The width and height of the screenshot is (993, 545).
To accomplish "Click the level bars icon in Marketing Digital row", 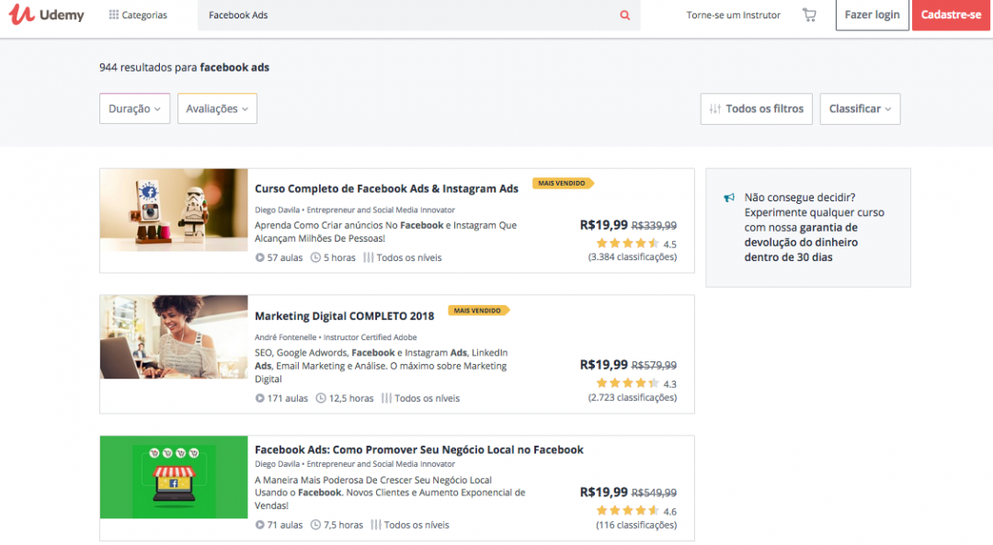I will click(x=386, y=398).
